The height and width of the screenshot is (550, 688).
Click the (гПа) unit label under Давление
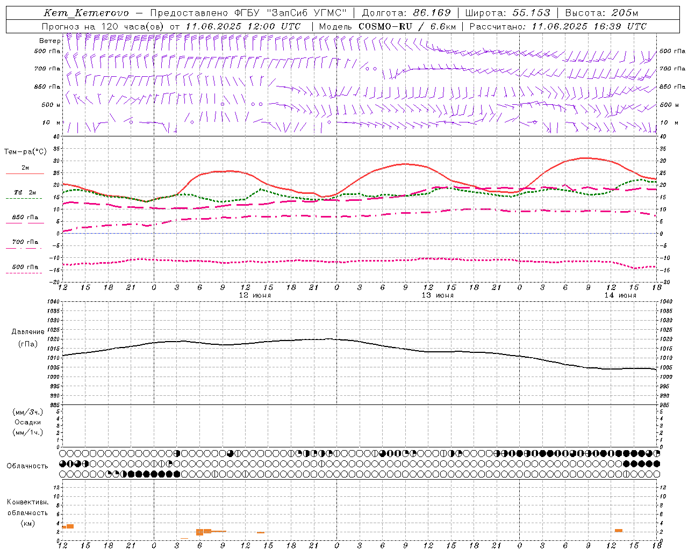pos(27,344)
